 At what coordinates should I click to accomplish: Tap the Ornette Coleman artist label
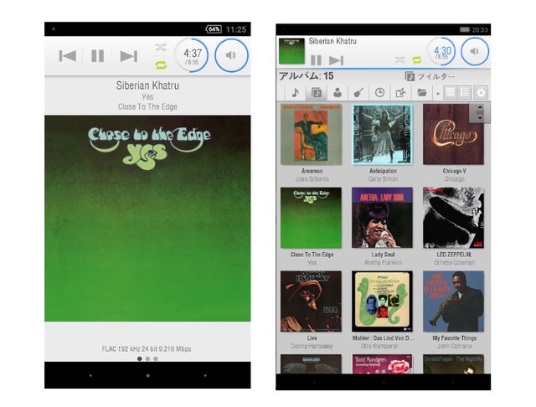tap(454, 262)
